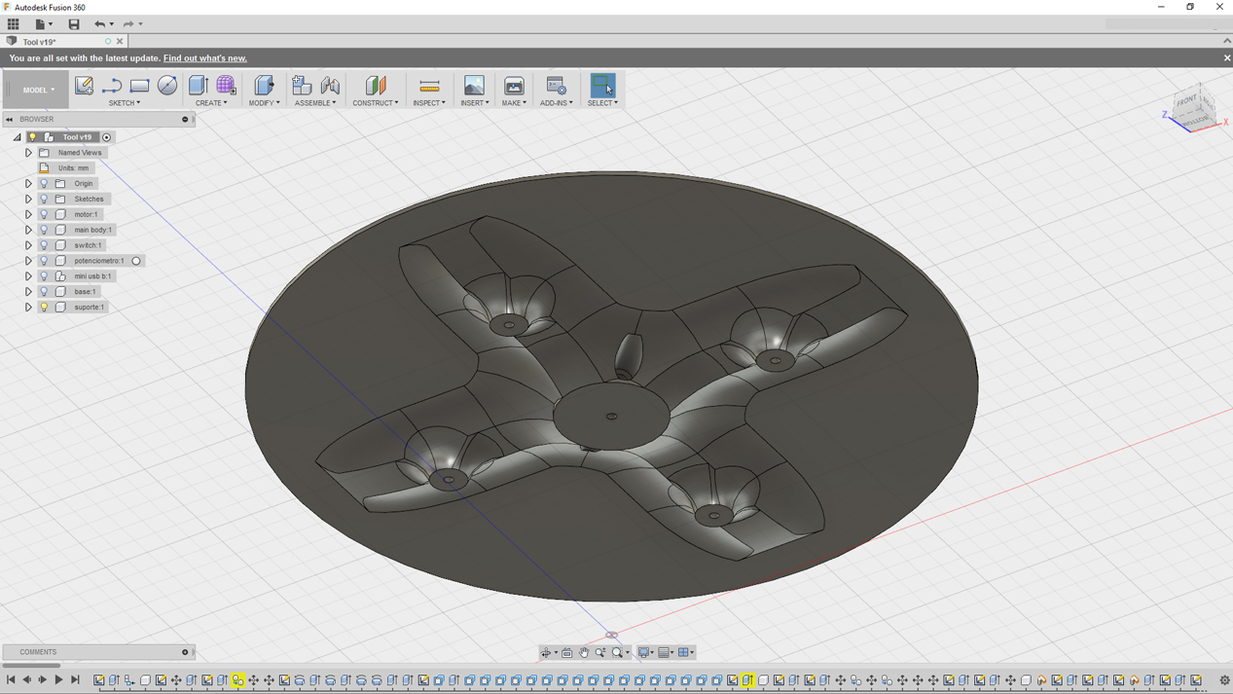Viewport: 1233px width, 694px height.
Task: Collapse the Tool v19 root node
Action: pyautogui.click(x=17, y=137)
